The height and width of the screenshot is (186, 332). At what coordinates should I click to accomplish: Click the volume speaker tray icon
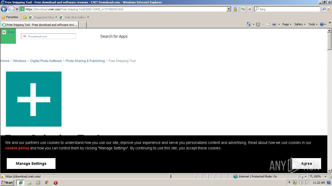[x=301, y=183]
